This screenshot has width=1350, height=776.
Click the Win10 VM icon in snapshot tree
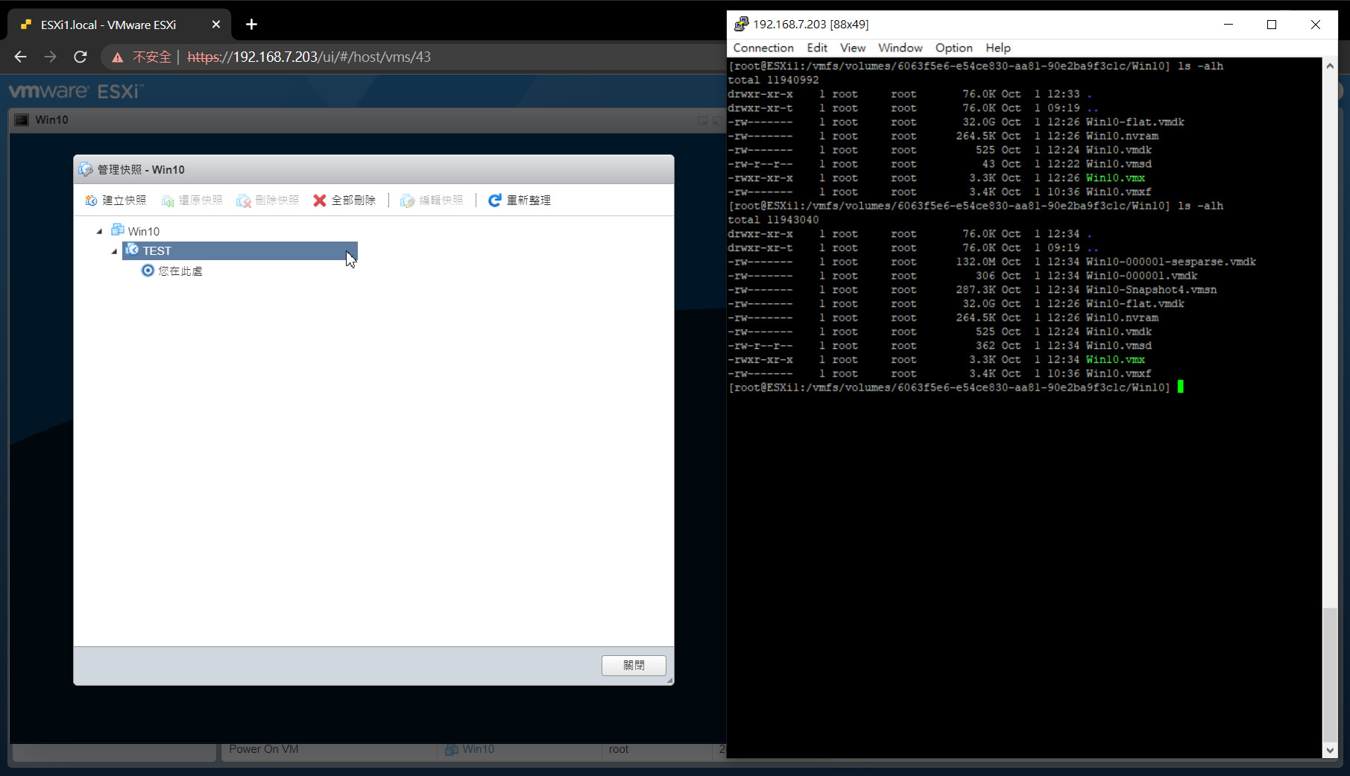pos(117,230)
